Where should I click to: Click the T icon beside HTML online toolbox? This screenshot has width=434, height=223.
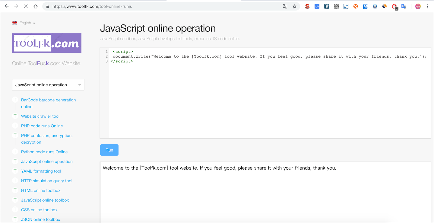[x=15, y=190]
